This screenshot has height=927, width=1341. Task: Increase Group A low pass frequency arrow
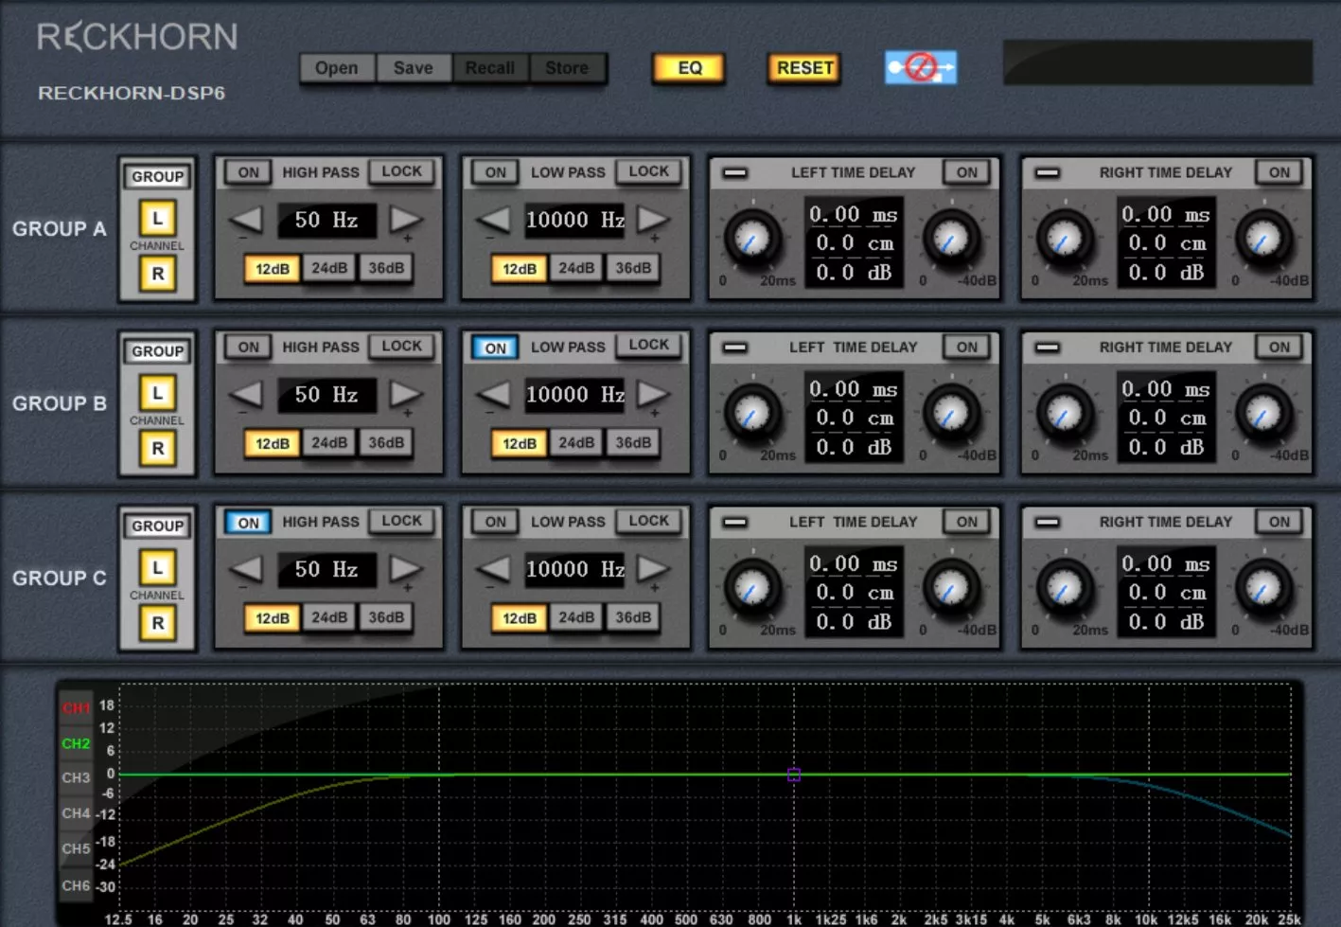click(x=653, y=220)
